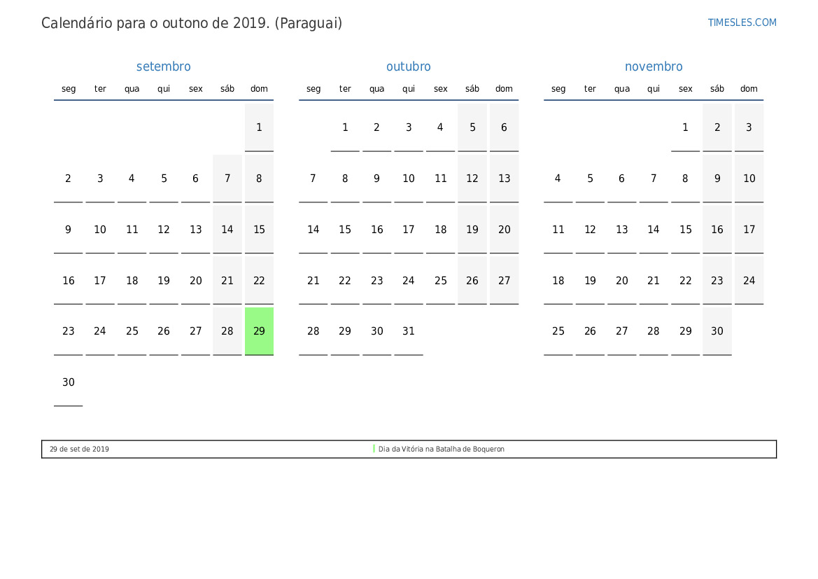The image size is (818, 579).
Task: Click the 29 de set de 2019 date
Action: pos(79,449)
